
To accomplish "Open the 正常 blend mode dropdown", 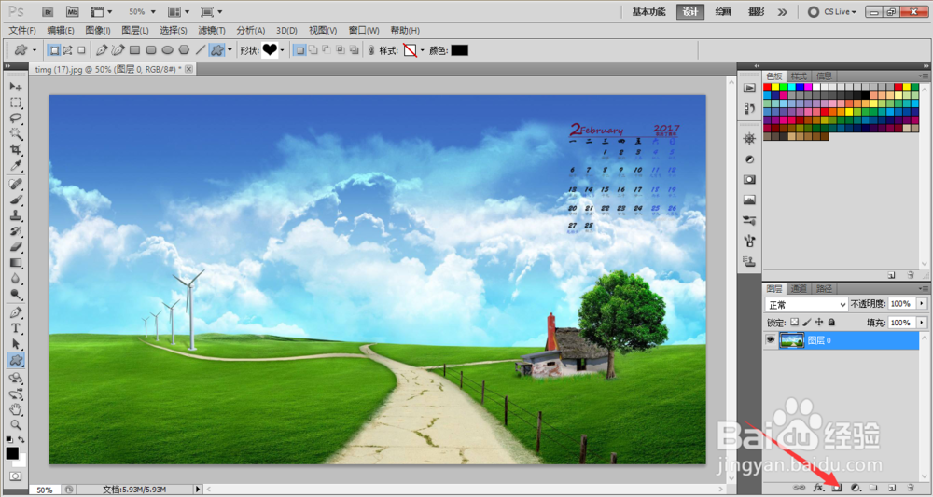I will [806, 304].
